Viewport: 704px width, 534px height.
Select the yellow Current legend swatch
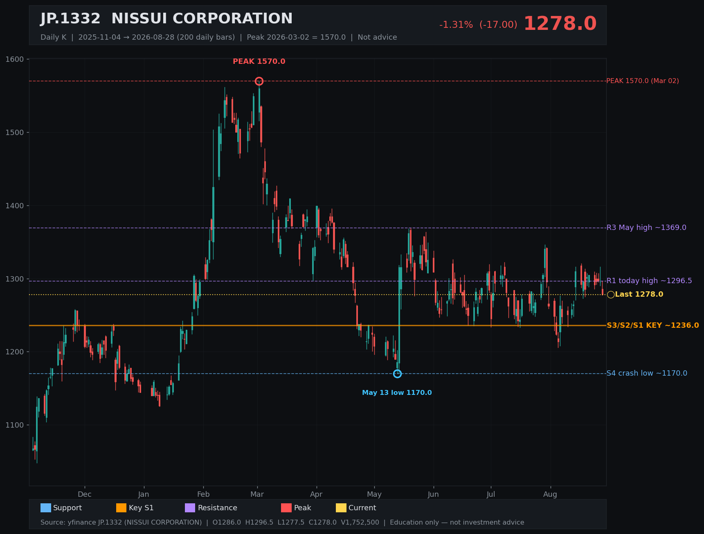(341, 508)
